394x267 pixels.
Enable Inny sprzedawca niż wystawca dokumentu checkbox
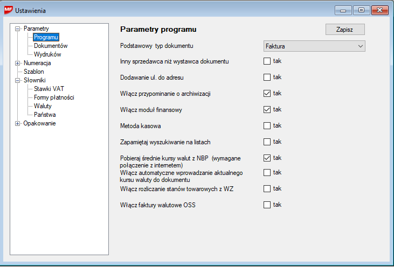(x=267, y=61)
